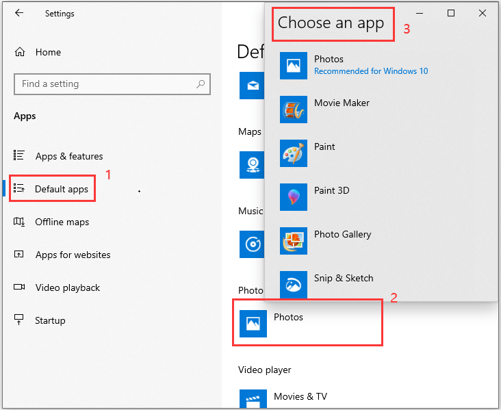Click the Video player heading
Image resolution: width=501 pixels, height=410 pixels.
pyautogui.click(x=265, y=370)
